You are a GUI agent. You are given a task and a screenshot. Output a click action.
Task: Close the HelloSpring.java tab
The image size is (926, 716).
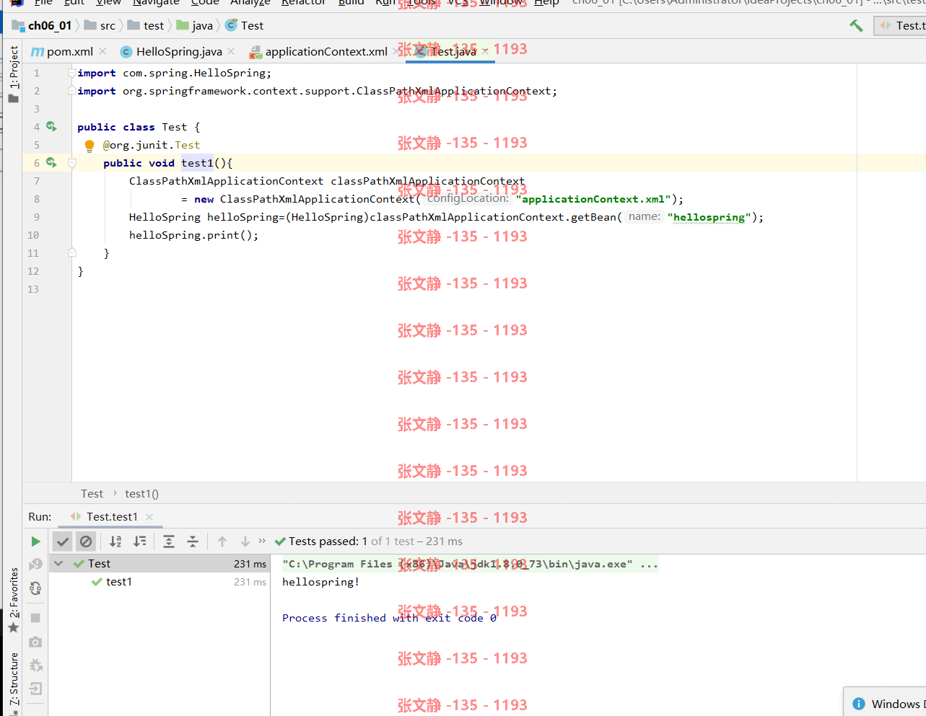coord(231,51)
